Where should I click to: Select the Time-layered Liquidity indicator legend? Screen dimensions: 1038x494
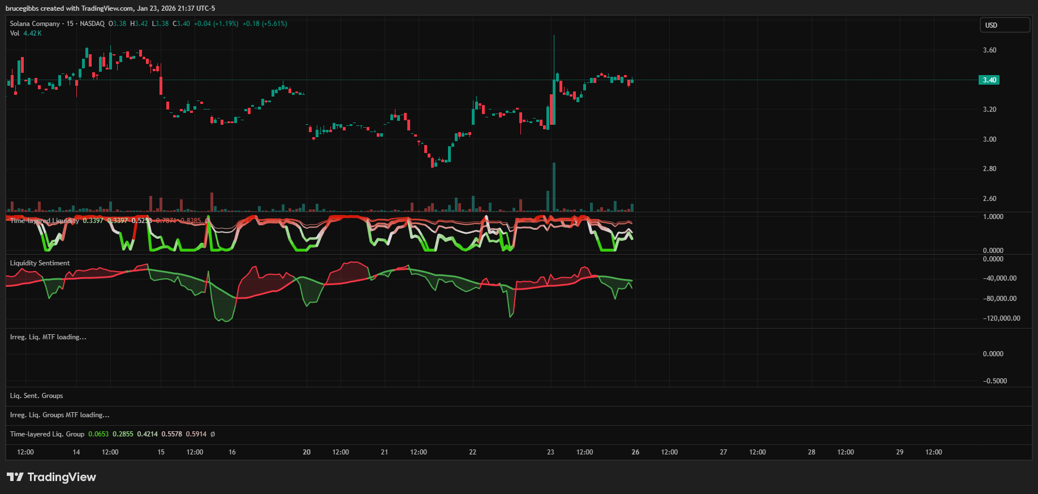[44, 221]
